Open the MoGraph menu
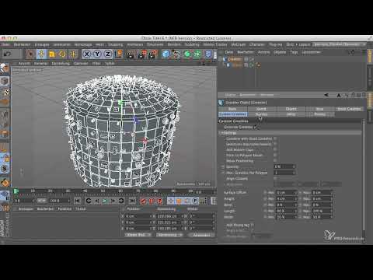This screenshot has width=373, height=280. coord(238,44)
